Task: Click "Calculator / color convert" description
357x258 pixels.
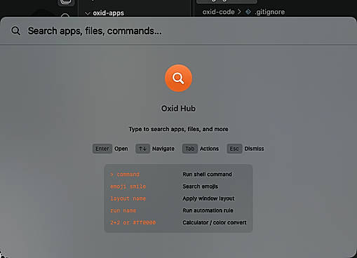Action: pyautogui.click(x=215, y=222)
